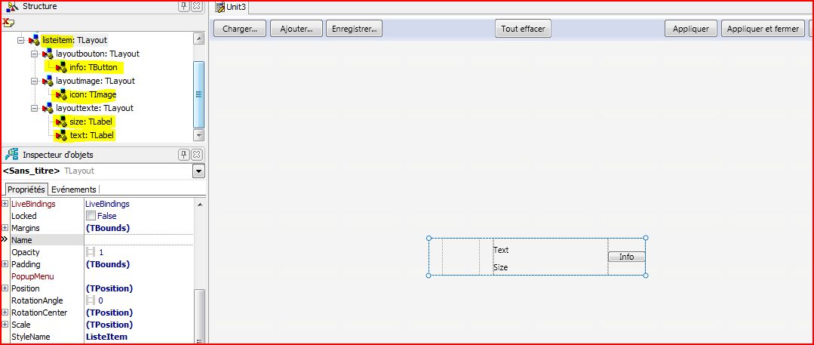Click the delete icon in Structure toolbar
This screenshot has height=345, width=814.
tap(9, 21)
